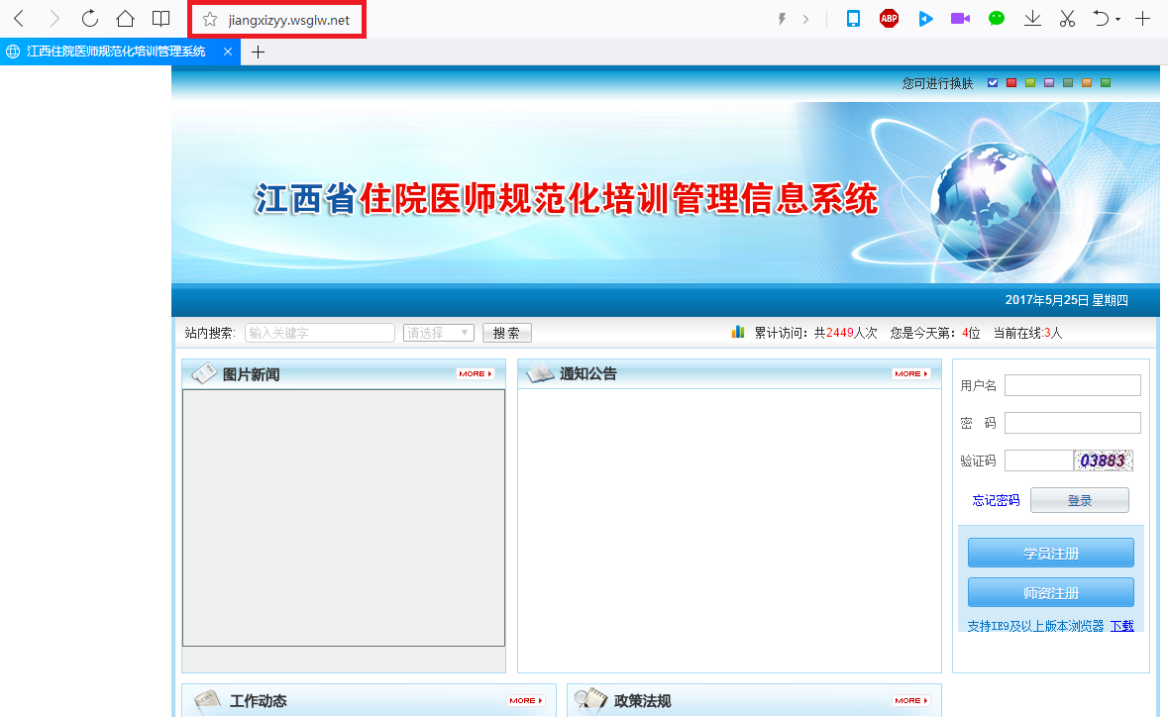
Task: Open downloads via the download arrow icon
Action: pyautogui.click(x=1032, y=19)
